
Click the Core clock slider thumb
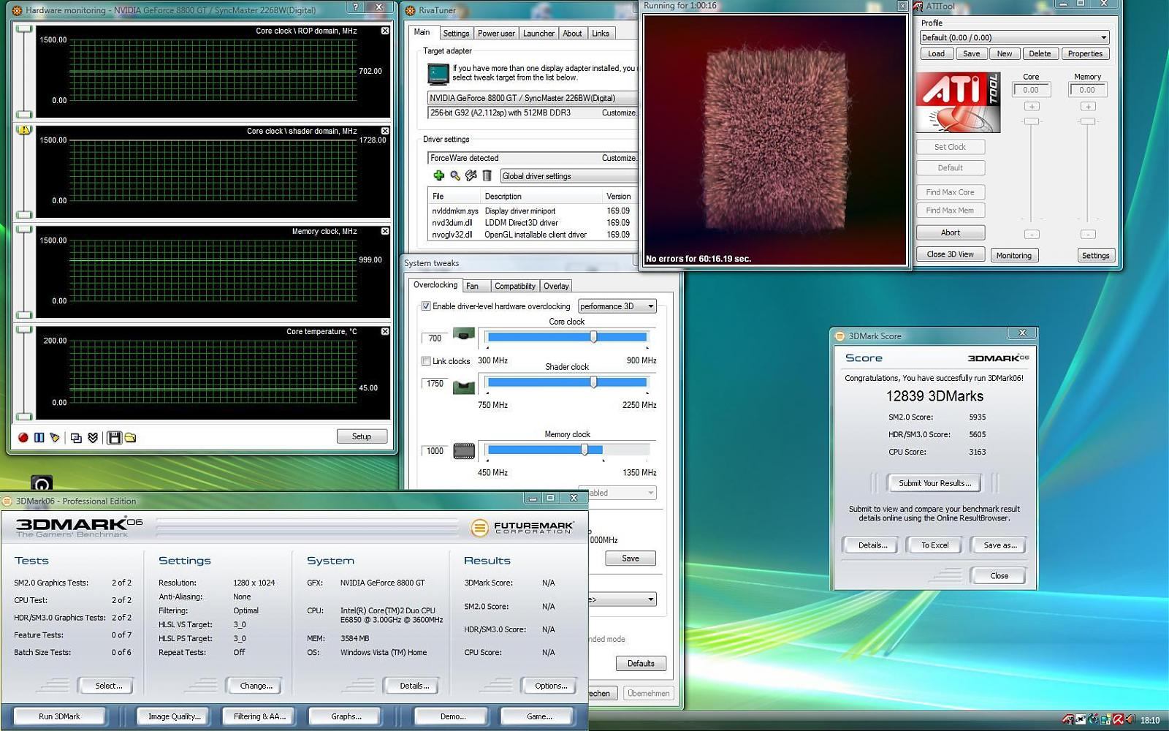tap(593, 337)
